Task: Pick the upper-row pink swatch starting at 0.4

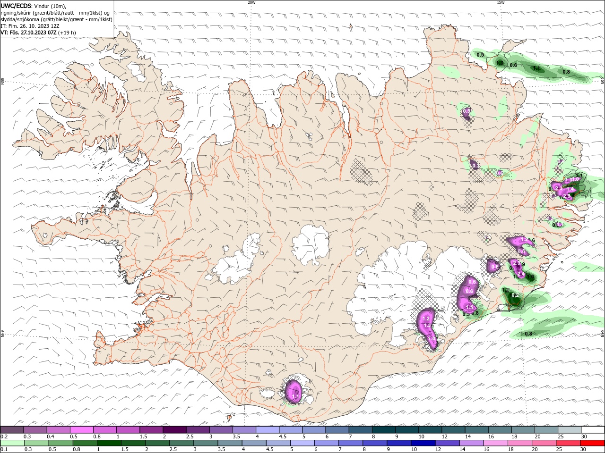Action: (x=59, y=430)
